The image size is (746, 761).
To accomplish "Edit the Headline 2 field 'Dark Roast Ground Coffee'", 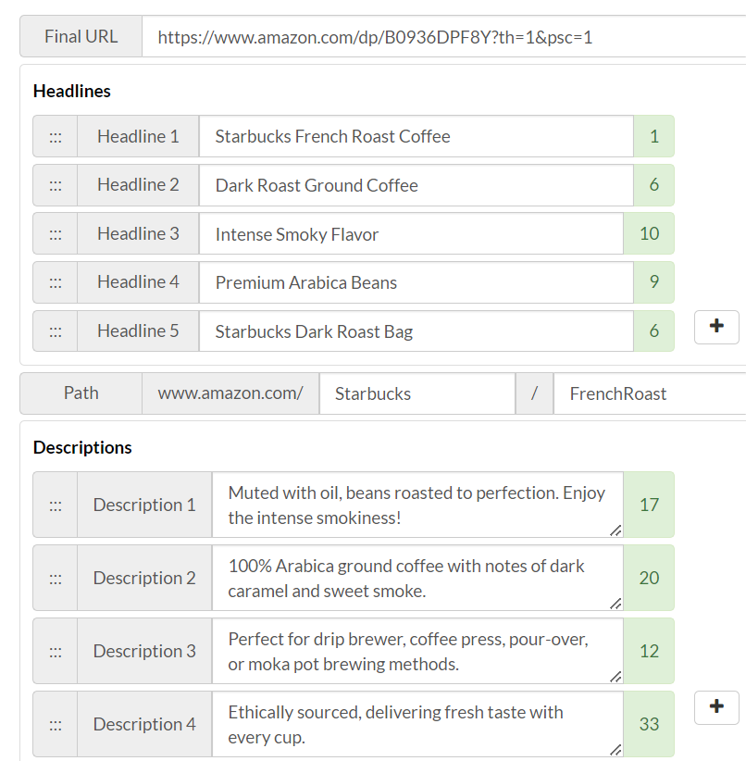I will pos(416,185).
